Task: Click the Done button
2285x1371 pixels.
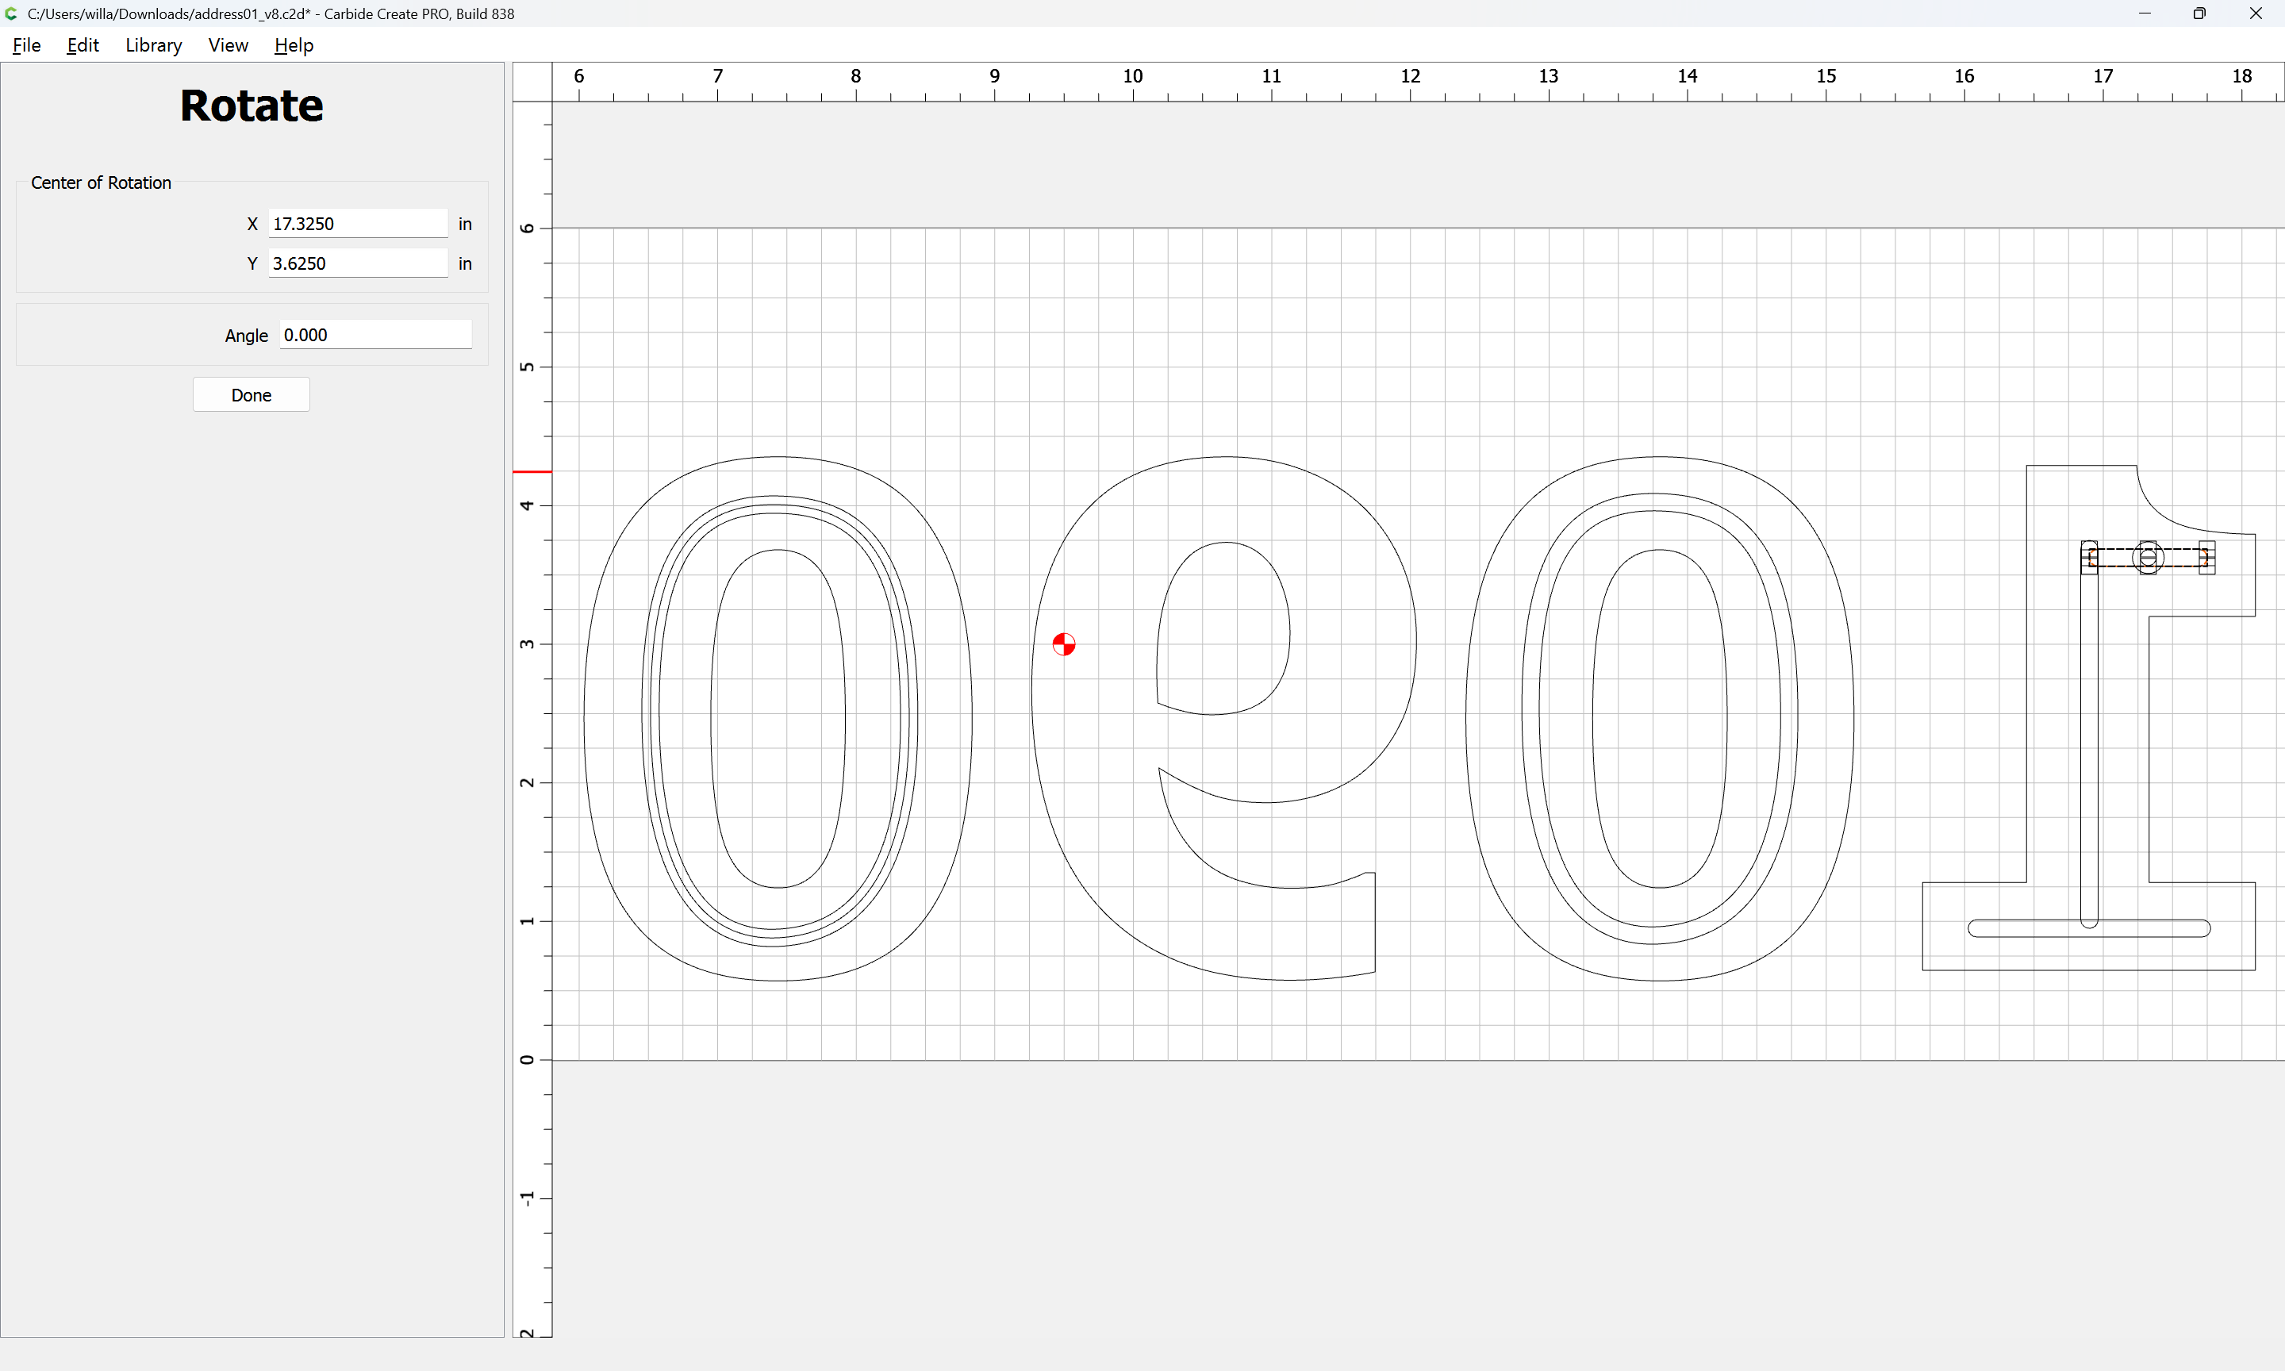Action: click(252, 395)
